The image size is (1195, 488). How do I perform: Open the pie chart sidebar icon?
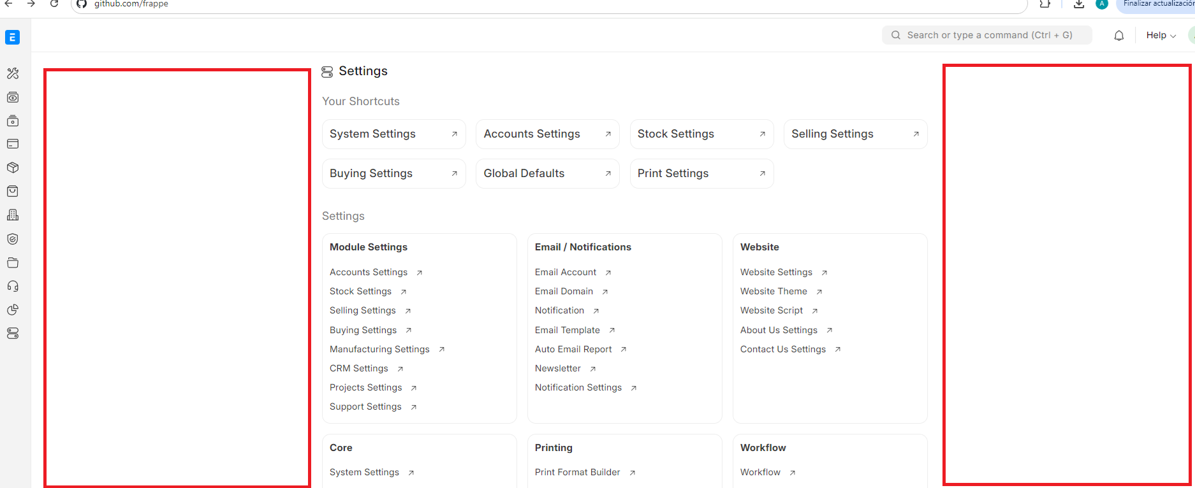click(13, 310)
